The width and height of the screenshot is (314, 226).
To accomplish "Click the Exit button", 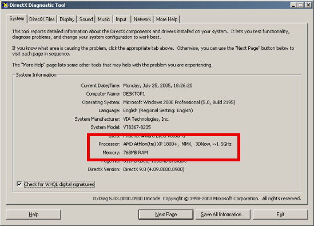I will [x=280, y=215].
